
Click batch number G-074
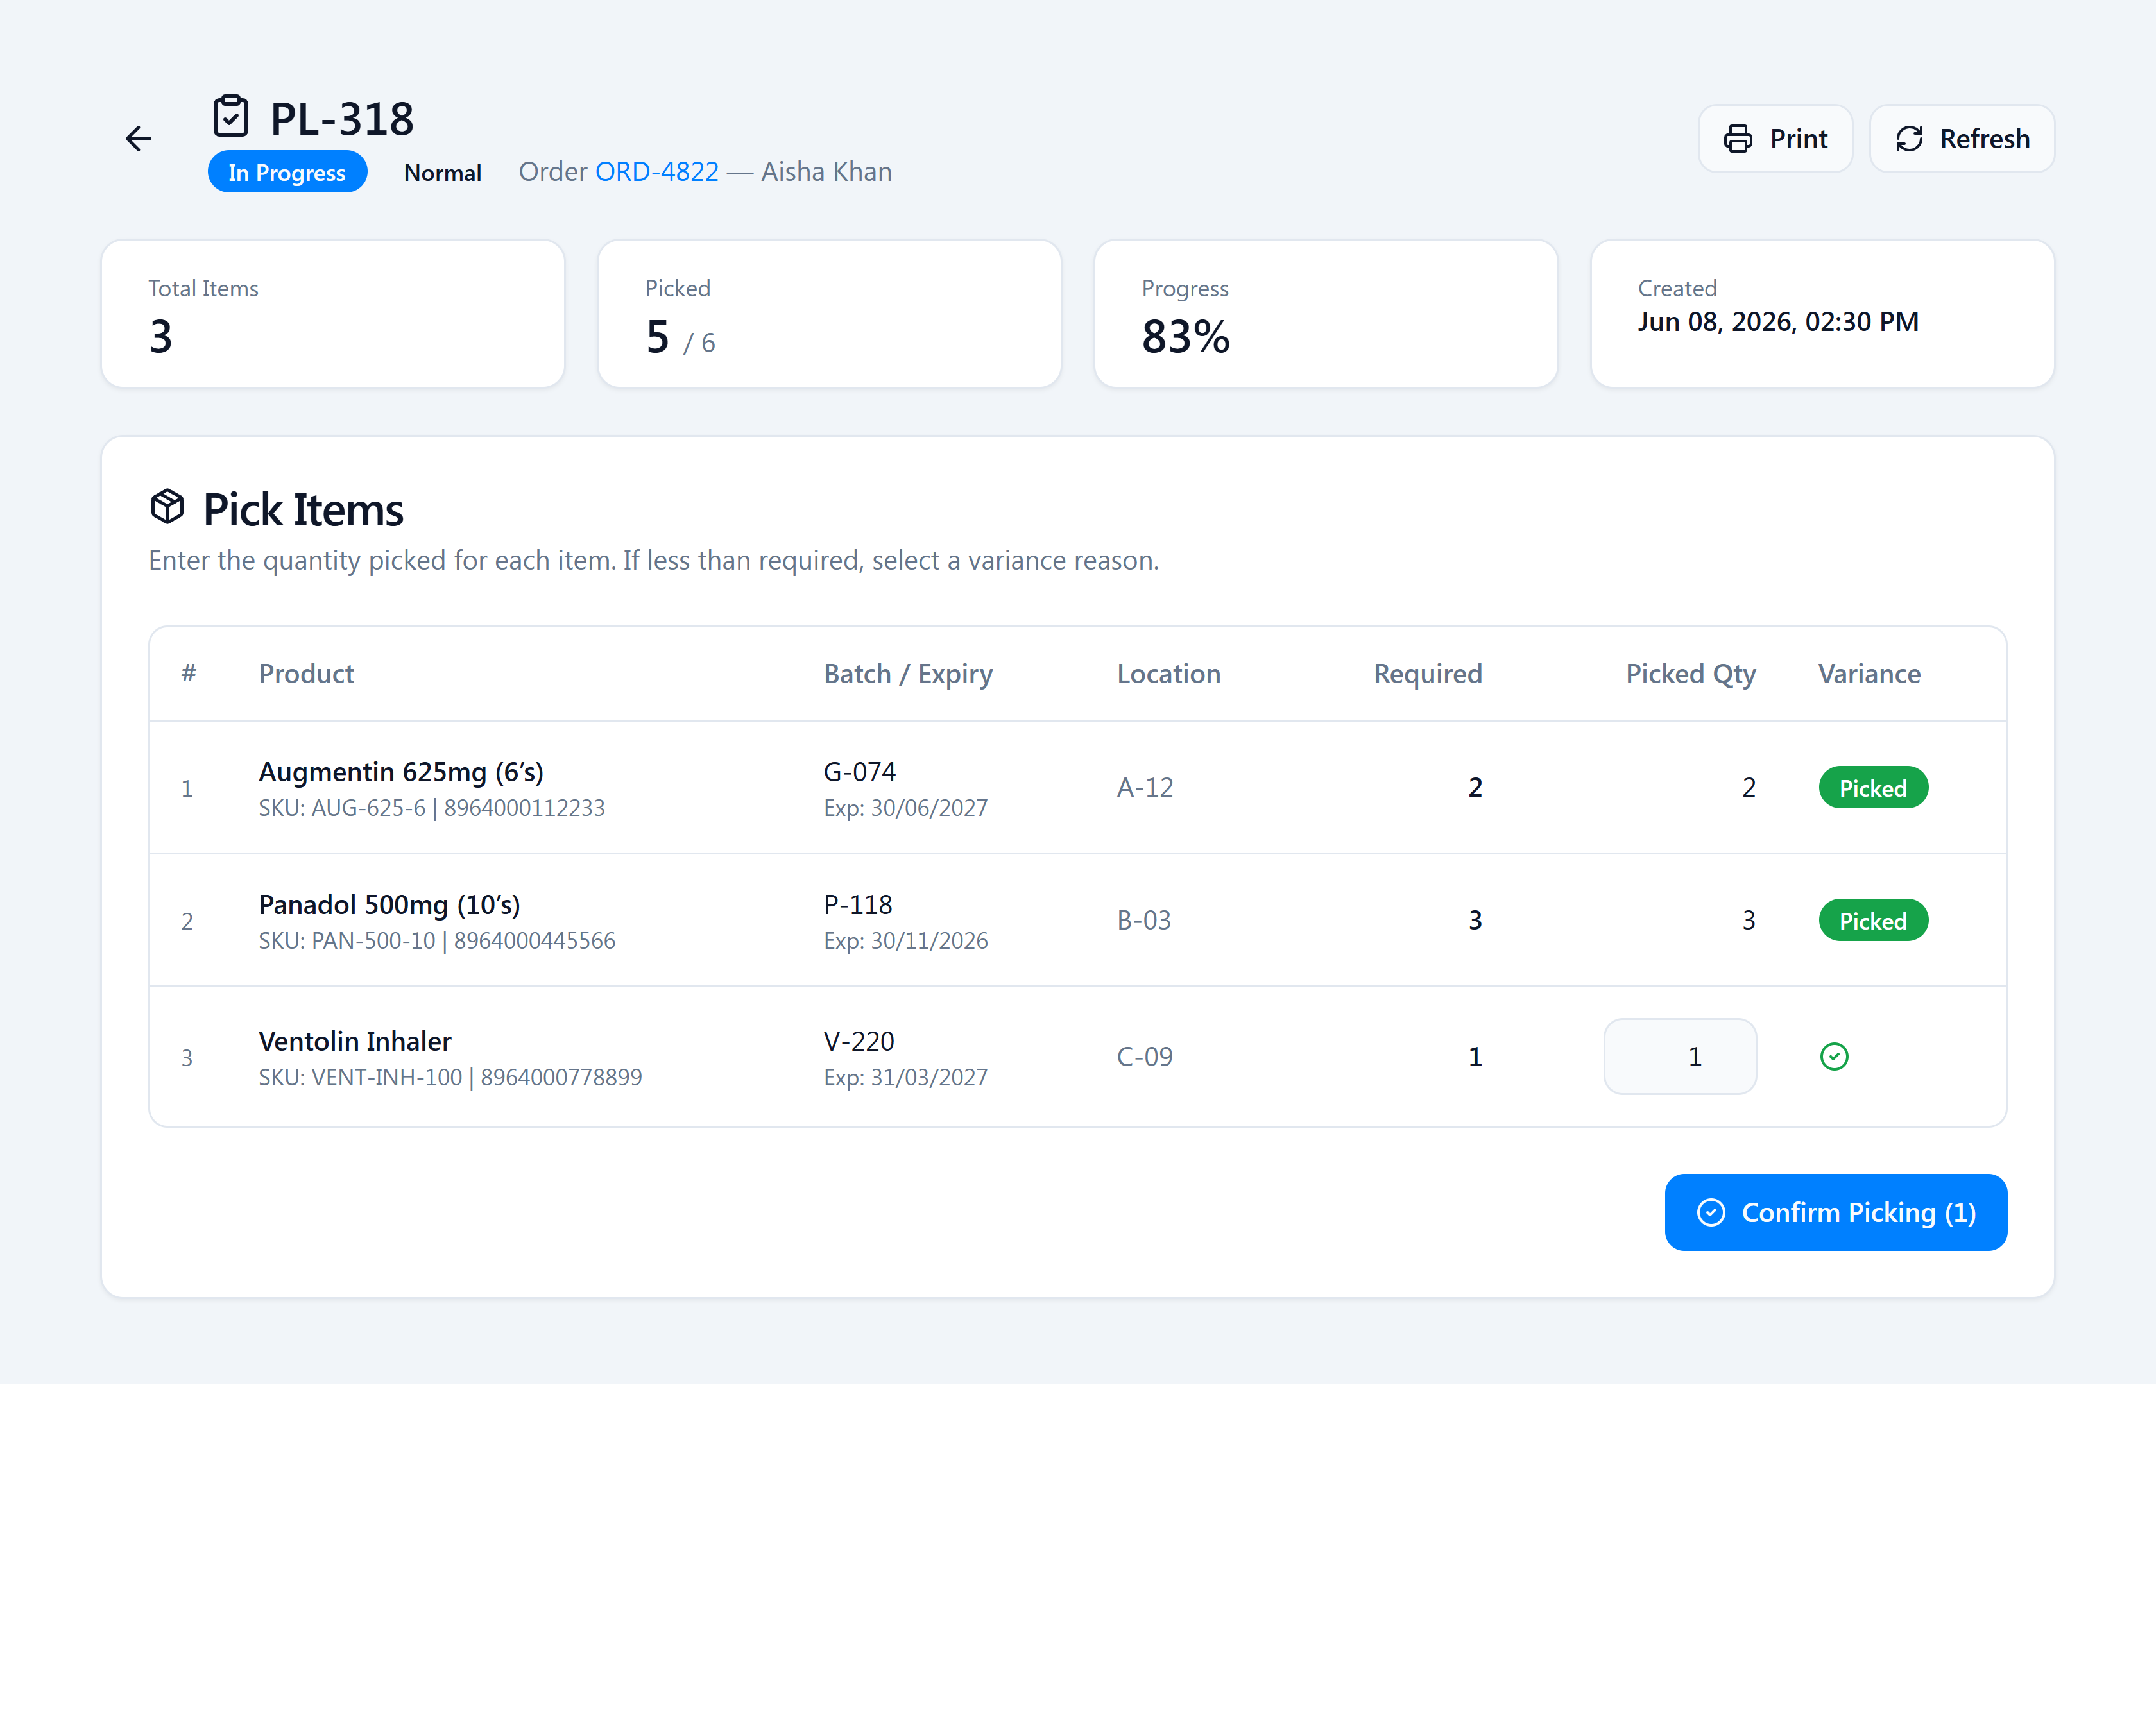point(859,772)
